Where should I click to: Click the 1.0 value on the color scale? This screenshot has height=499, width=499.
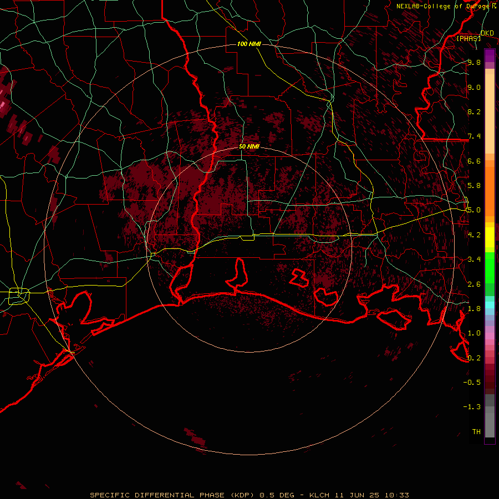point(474,333)
